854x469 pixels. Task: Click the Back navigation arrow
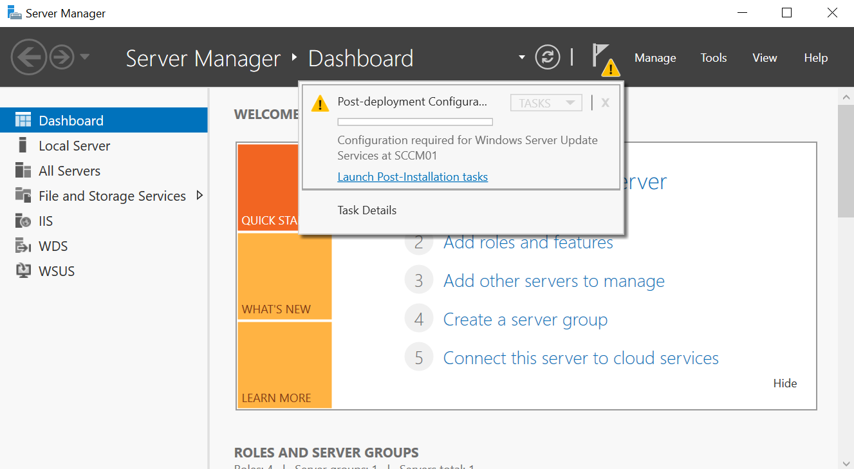[x=29, y=58]
